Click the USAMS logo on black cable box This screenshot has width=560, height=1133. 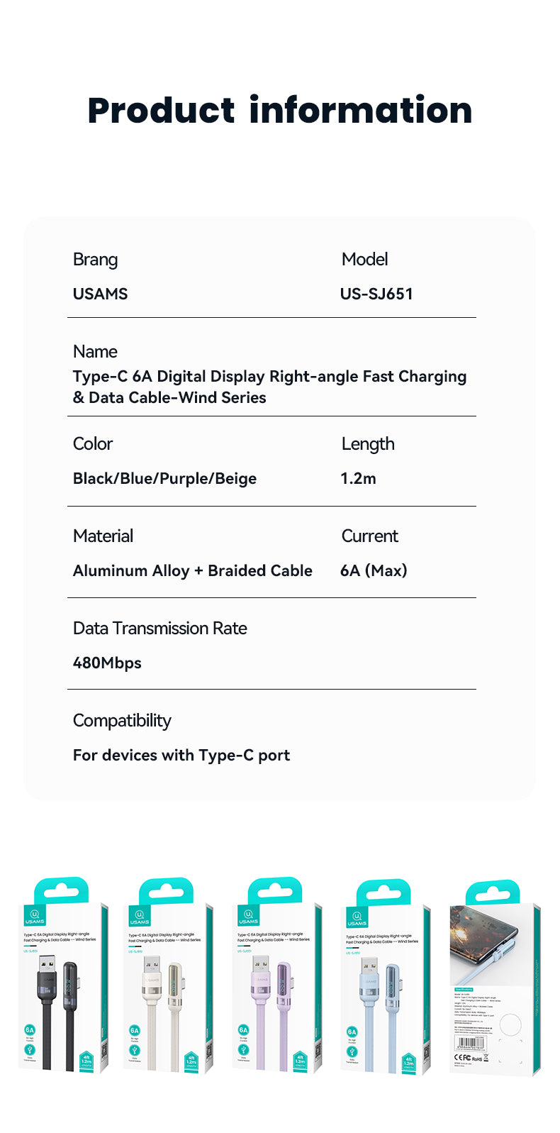click(x=34, y=916)
